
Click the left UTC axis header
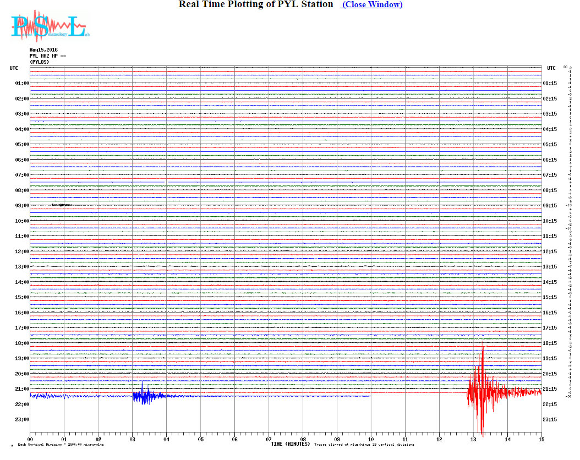pos(14,68)
